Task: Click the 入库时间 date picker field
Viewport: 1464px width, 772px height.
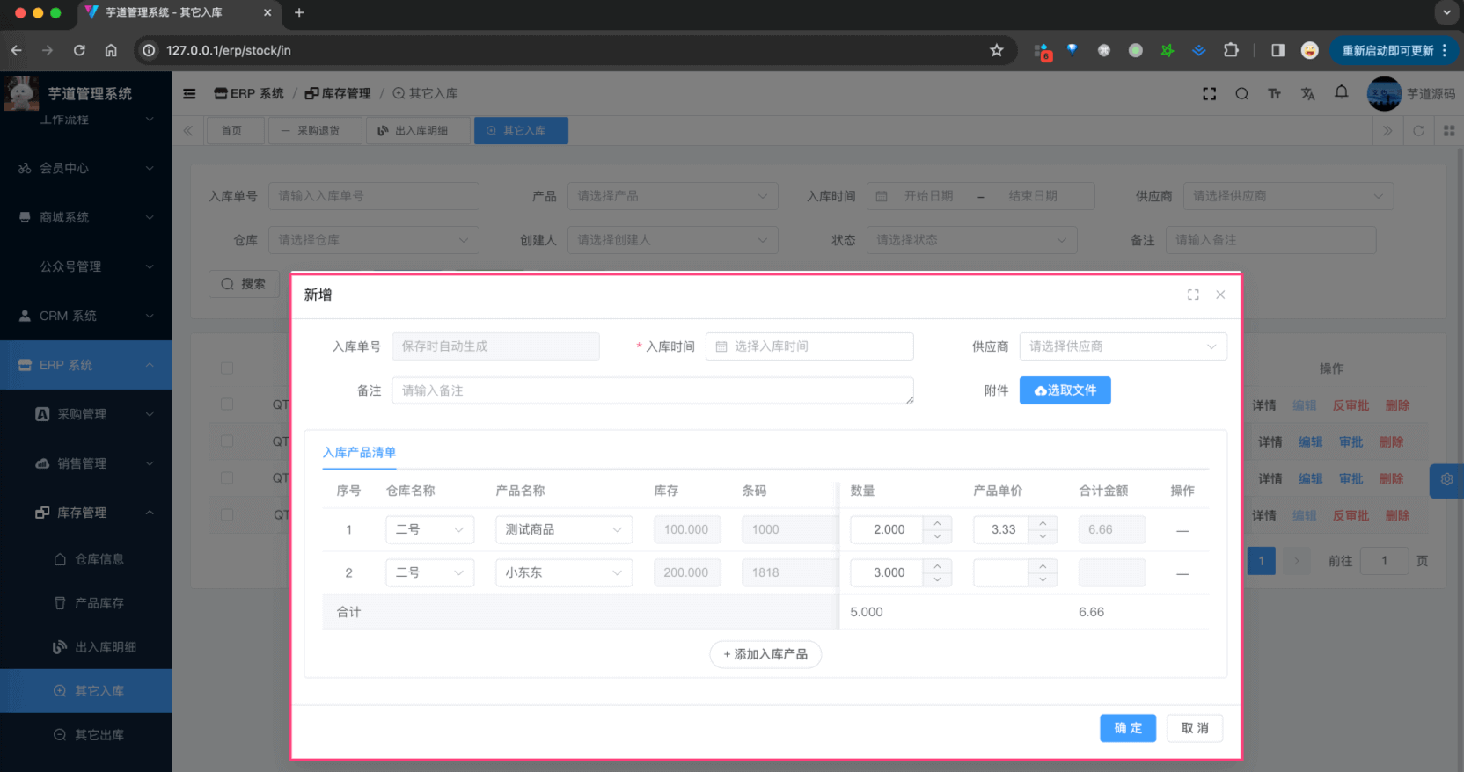Action: 809,346
